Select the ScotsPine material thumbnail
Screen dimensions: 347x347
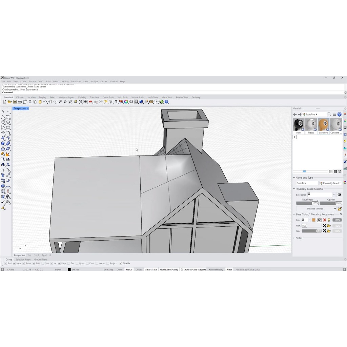[324, 126]
